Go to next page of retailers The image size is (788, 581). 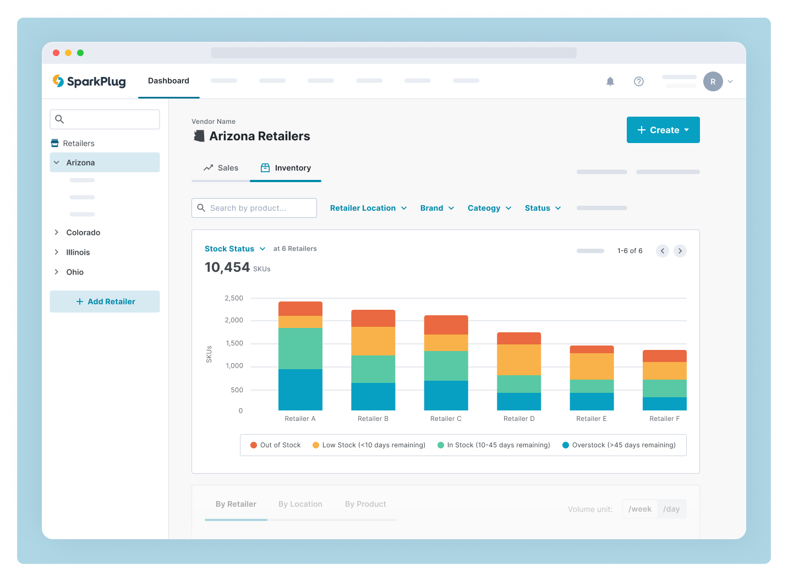680,251
